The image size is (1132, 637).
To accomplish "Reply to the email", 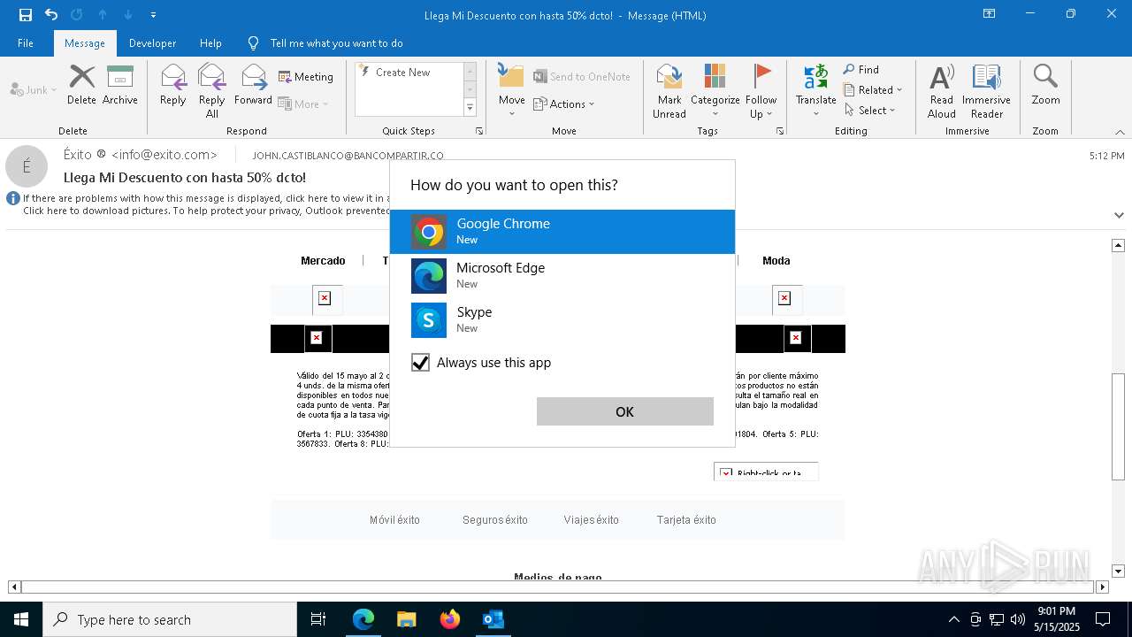I will click(173, 86).
